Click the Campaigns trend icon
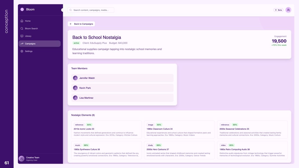This screenshot has height=168, width=299. tap(22, 44)
